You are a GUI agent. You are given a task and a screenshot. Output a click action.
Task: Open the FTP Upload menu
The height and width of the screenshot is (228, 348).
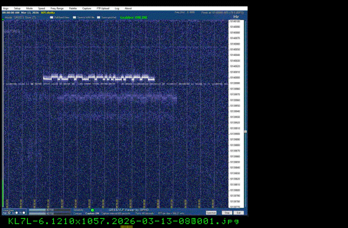coord(103,8)
